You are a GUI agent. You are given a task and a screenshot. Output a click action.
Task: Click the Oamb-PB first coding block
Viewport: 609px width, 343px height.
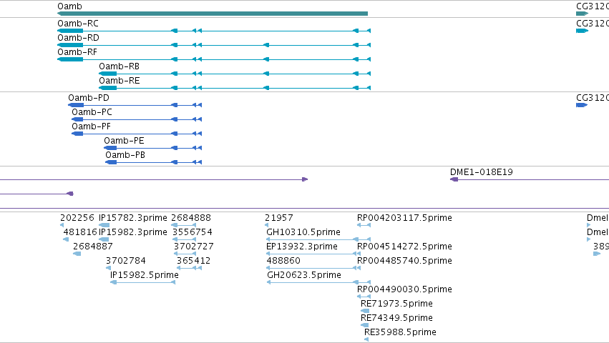click(x=111, y=162)
